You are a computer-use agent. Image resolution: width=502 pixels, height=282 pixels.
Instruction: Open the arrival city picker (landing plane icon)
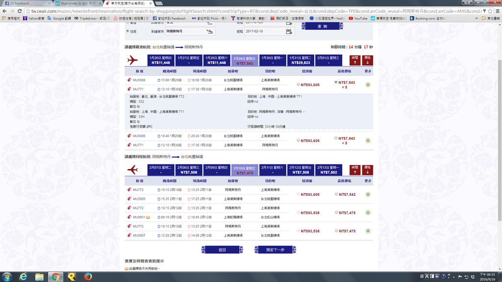coord(210,31)
